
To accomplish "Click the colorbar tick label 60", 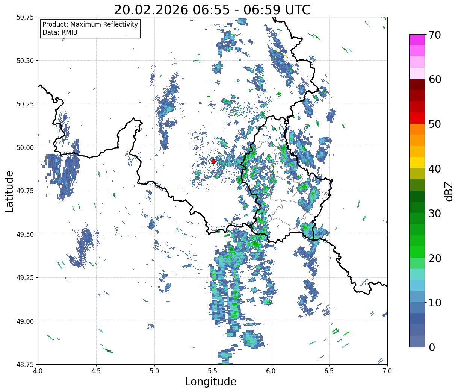I will point(435,79).
